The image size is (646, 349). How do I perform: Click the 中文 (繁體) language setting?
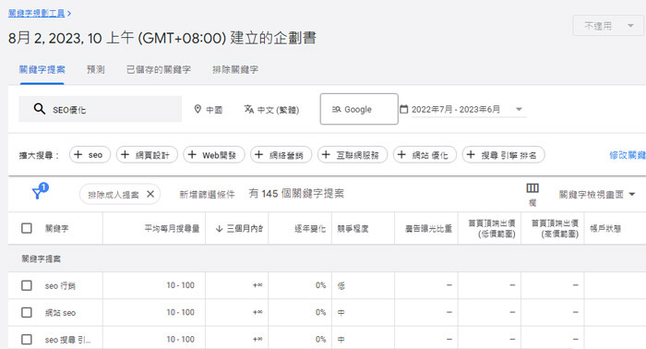point(272,109)
